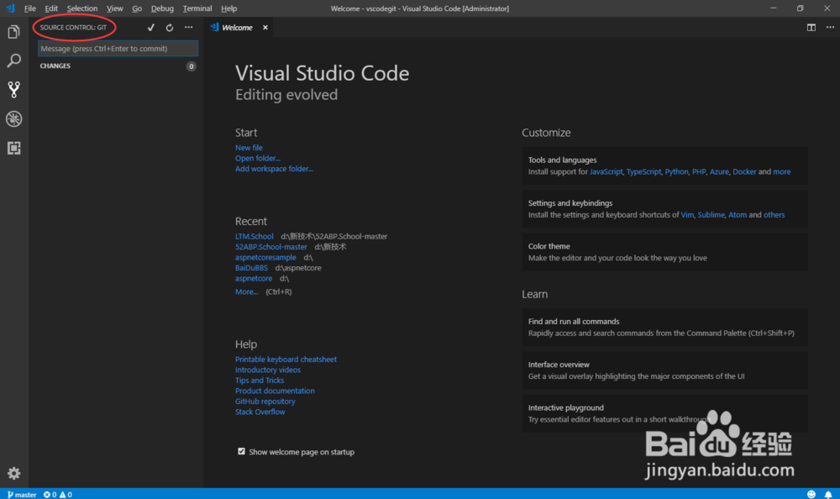Image resolution: width=840 pixels, height=499 pixels.
Task: Open the Manage gear menu
Action: click(x=14, y=473)
